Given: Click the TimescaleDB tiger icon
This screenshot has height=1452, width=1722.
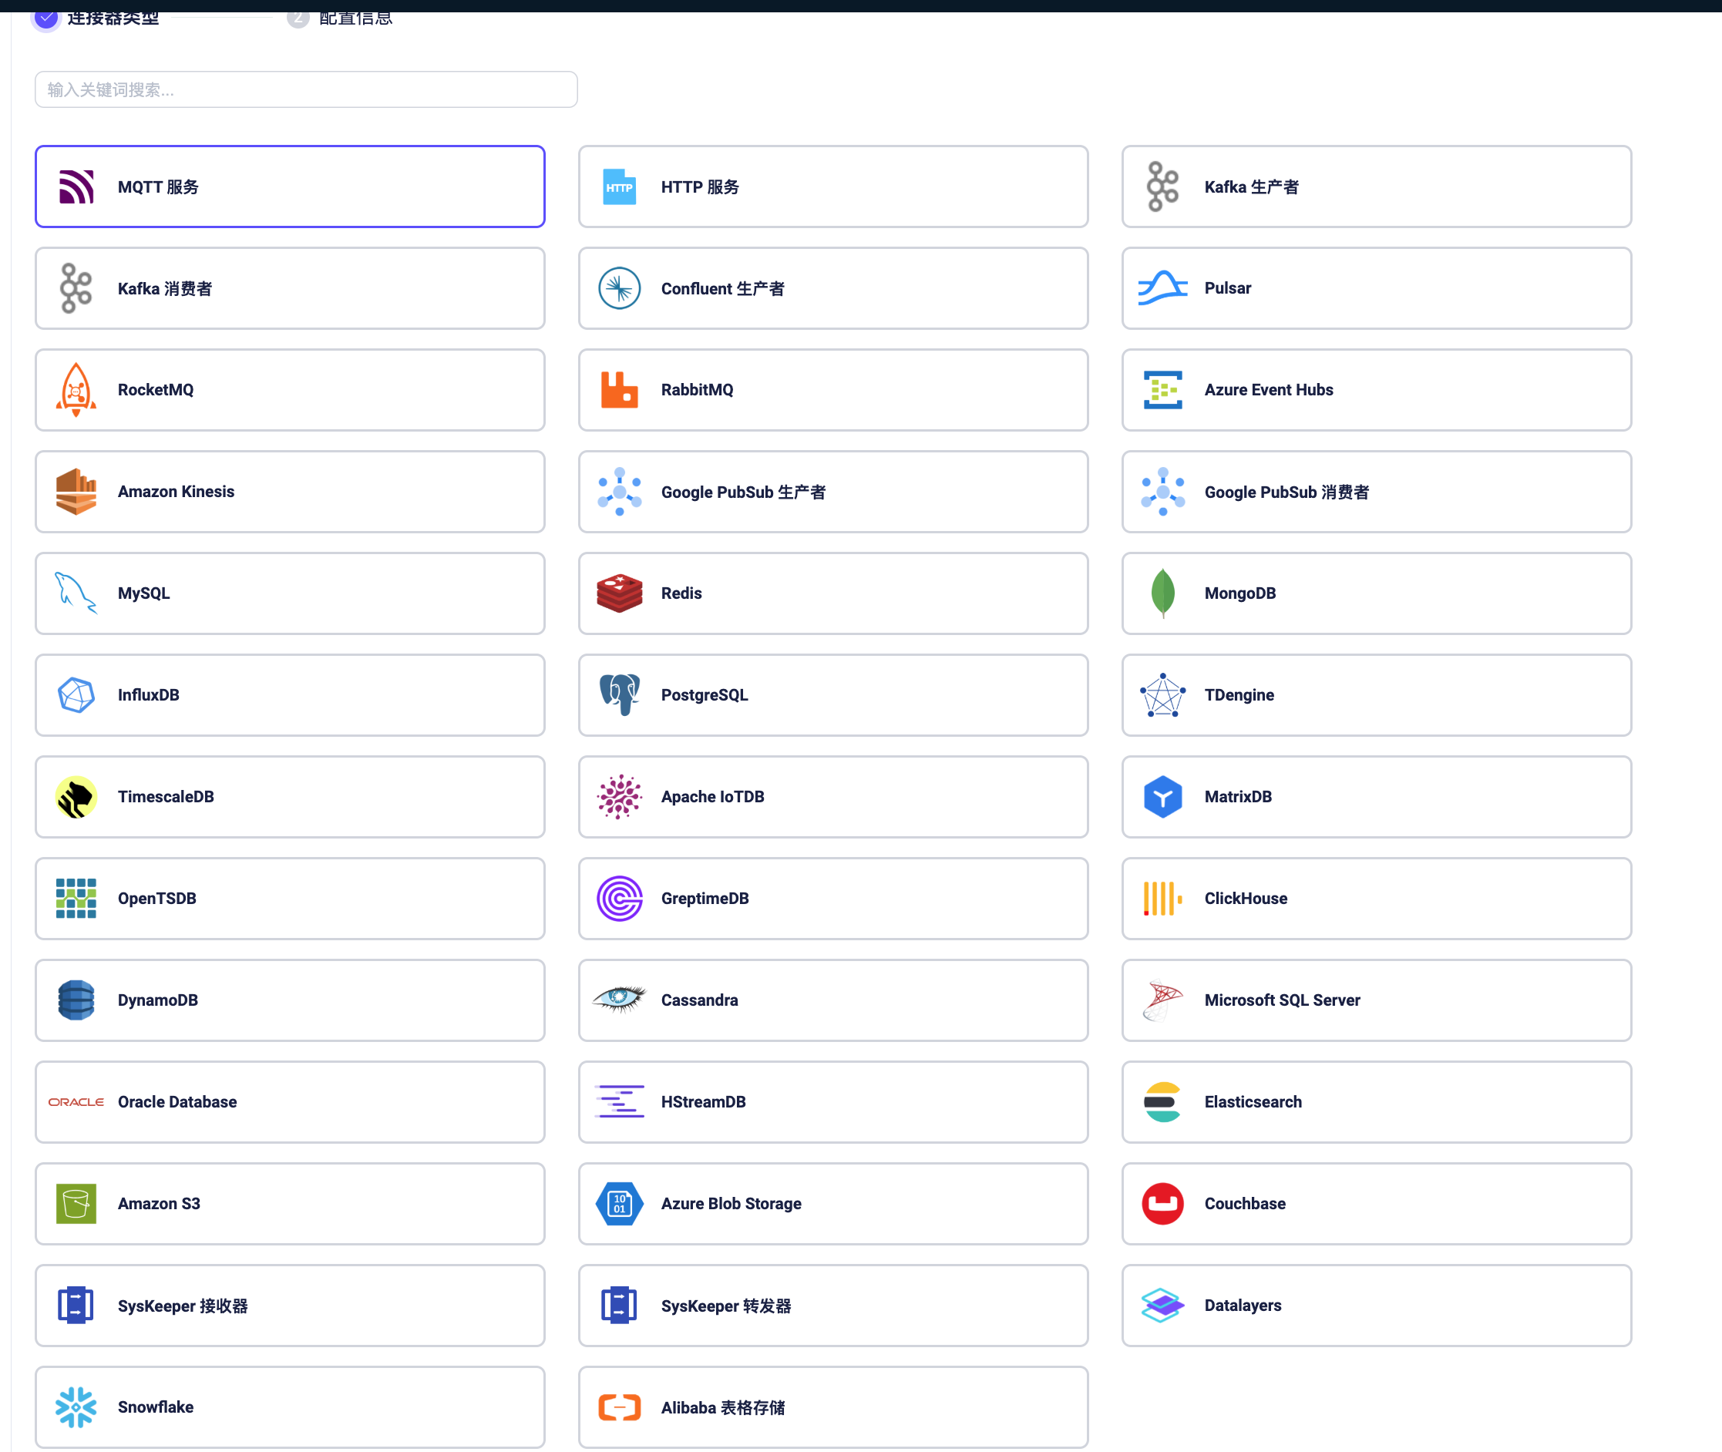Looking at the screenshot, I should click(x=76, y=797).
